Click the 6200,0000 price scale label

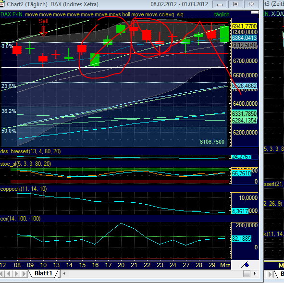(x=245, y=133)
